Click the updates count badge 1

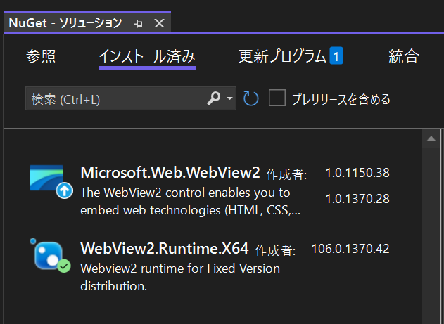336,56
